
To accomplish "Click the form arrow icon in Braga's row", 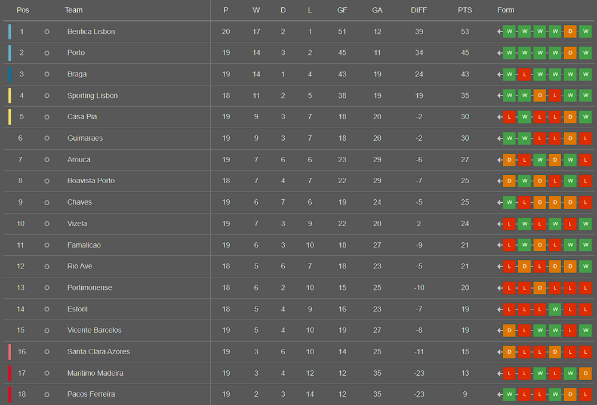I will 500,74.
